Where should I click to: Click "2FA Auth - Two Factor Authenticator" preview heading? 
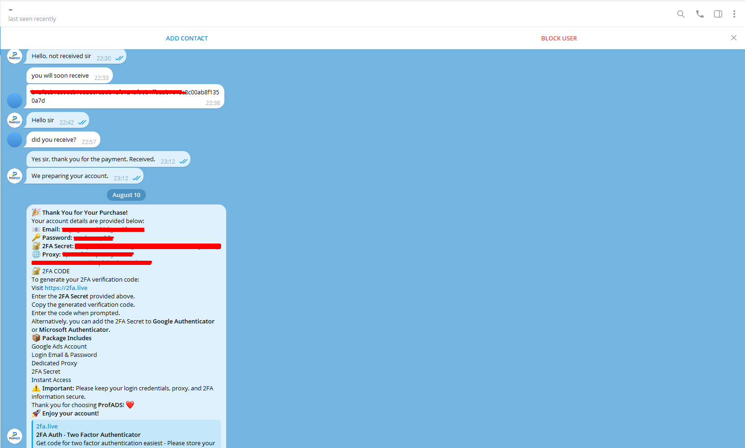pos(88,435)
